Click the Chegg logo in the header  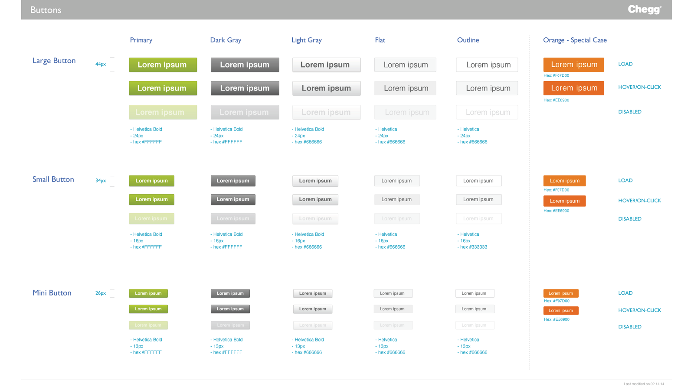pyautogui.click(x=645, y=10)
